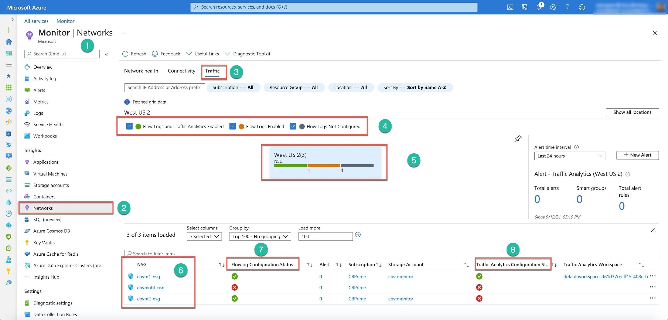Click Show all locations button
The width and height of the screenshot is (668, 320).
pyautogui.click(x=632, y=112)
